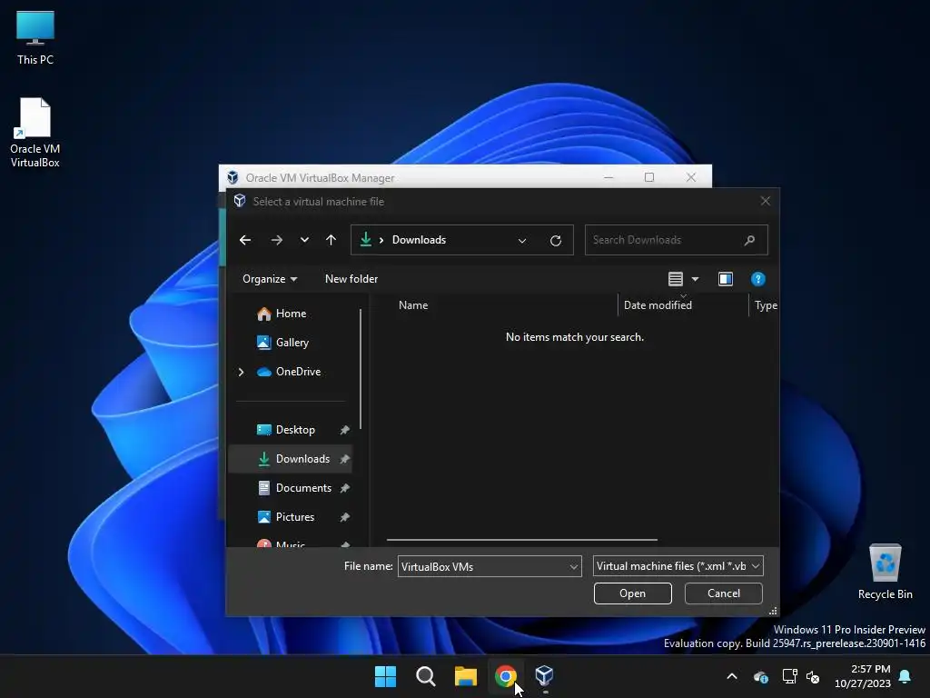The height and width of the screenshot is (698, 930).
Task: Expand the address bar history dropdown
Action: coord(522,240)
